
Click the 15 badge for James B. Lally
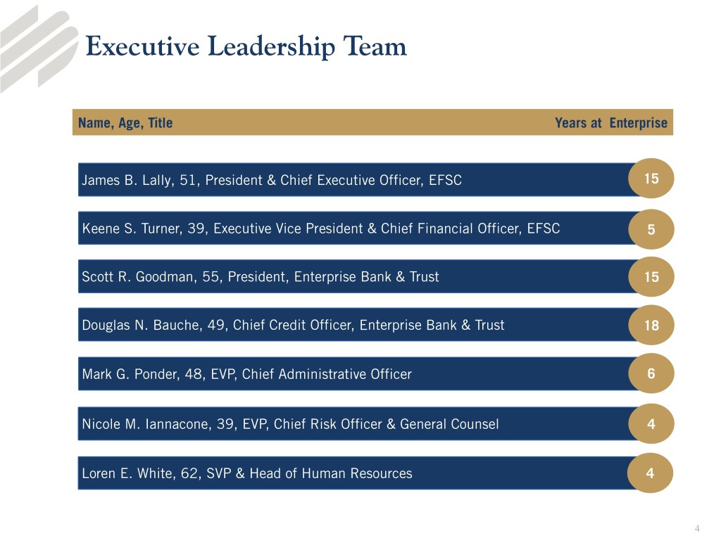(652, 179)
